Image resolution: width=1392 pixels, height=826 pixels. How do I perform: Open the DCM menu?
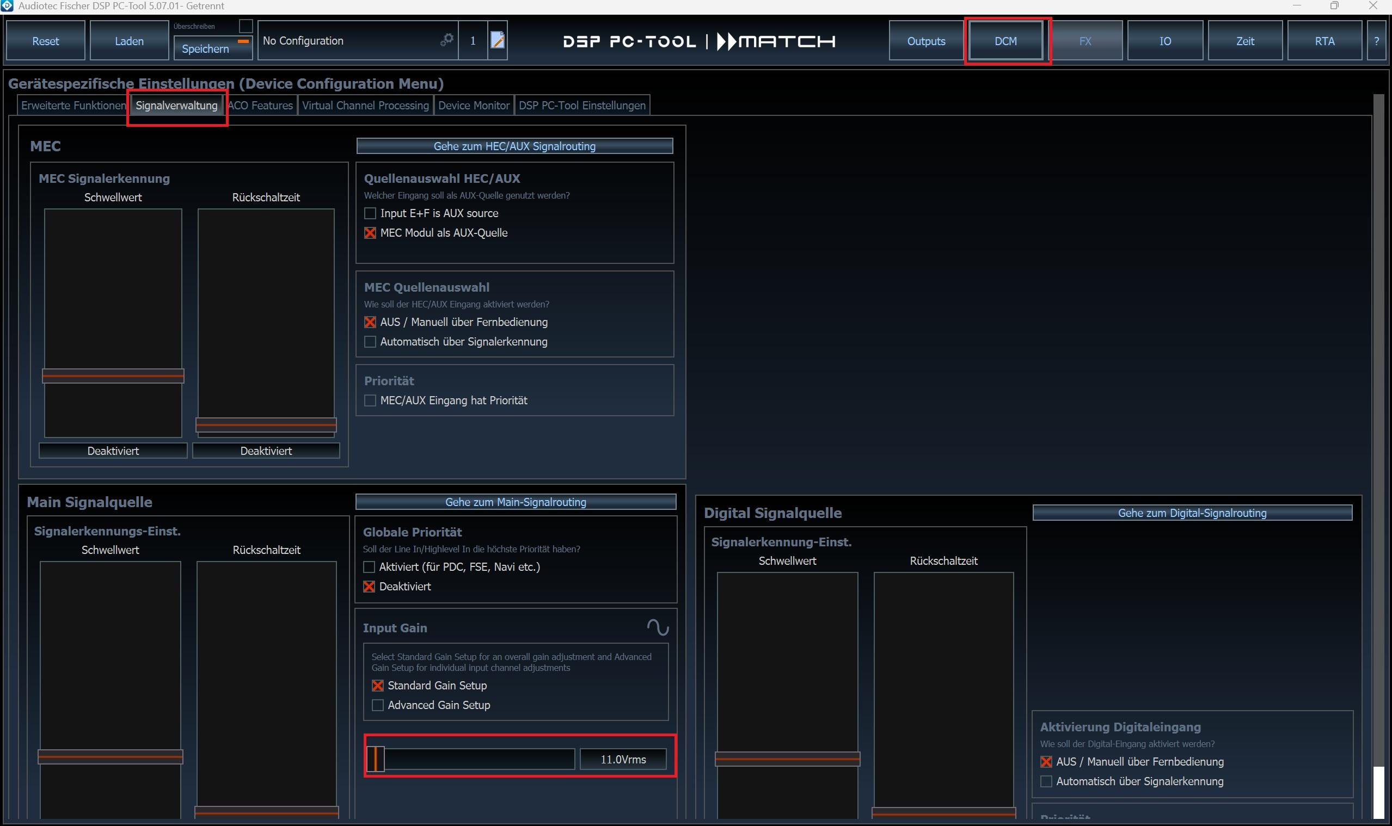click(x=1005, y=41)
